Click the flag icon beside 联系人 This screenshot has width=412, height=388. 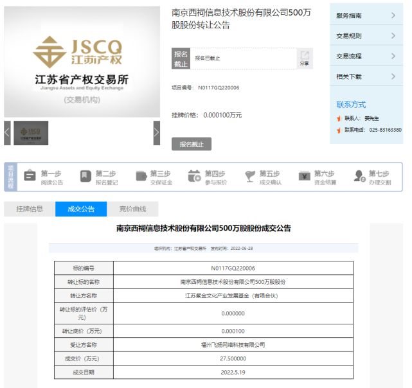tap(339, 118)
